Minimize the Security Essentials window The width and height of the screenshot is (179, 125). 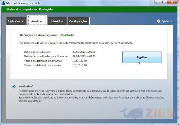coord(158,2)
